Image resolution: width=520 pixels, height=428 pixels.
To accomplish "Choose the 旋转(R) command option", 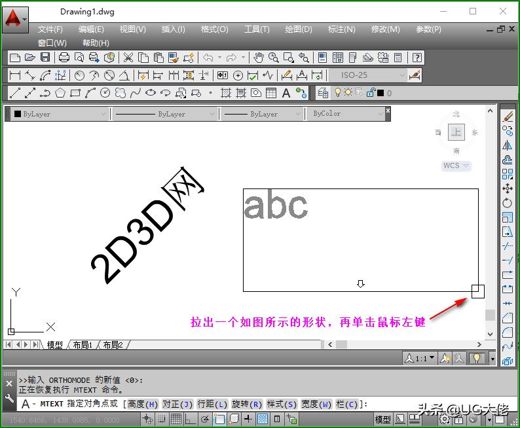I will [247, 404].
